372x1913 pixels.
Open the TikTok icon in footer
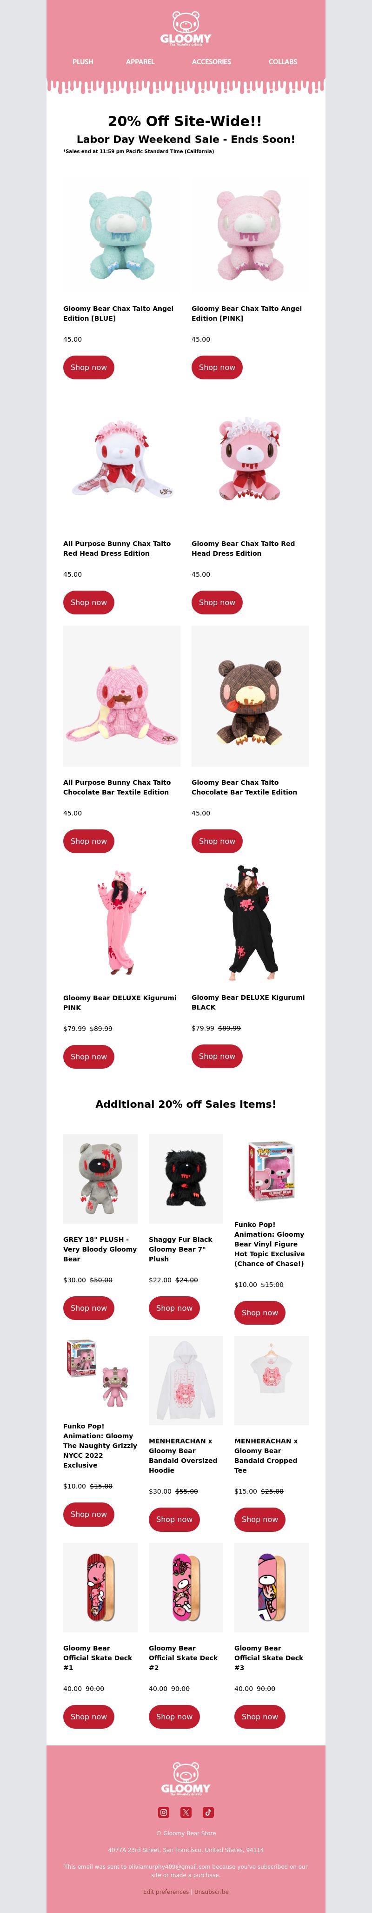coord(208,1812)
